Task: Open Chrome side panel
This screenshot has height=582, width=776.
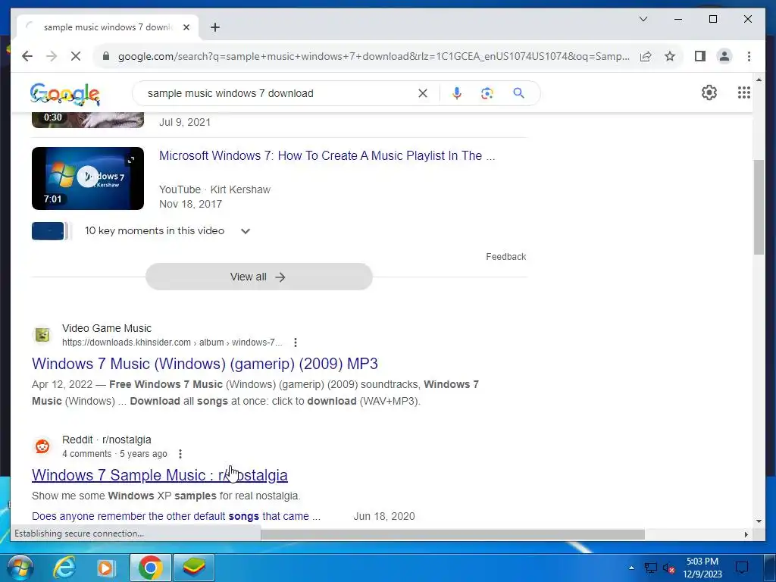Action: pyautogui.click(x=699, y=56)
